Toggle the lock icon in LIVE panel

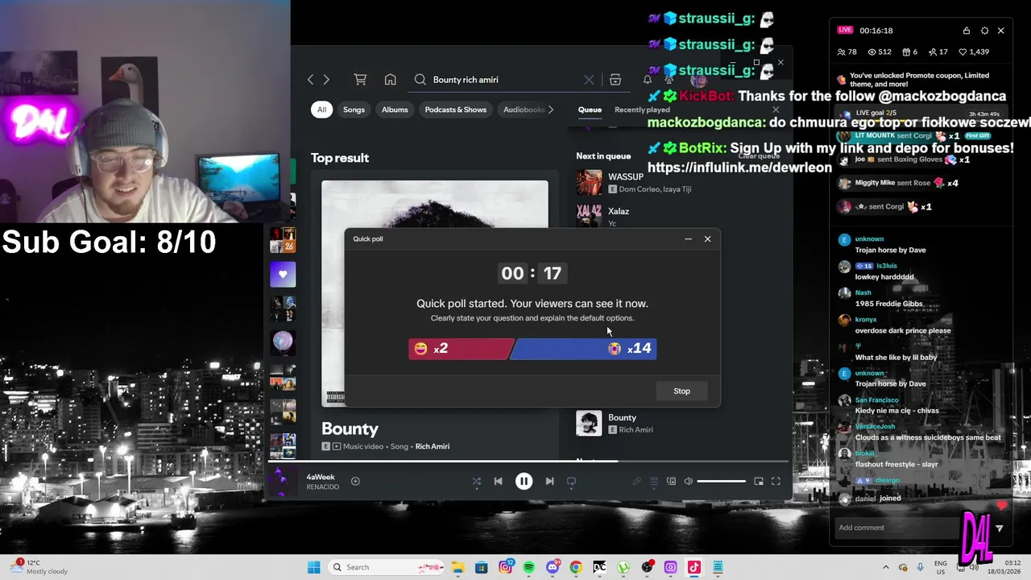[966, 31]
